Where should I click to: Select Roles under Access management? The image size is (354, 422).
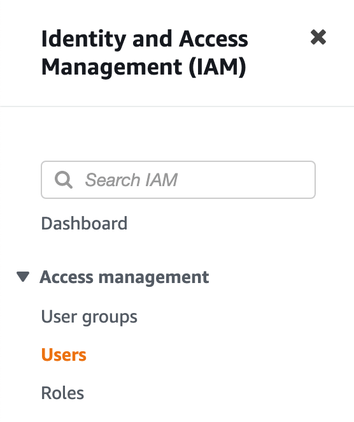click(62, 393)
